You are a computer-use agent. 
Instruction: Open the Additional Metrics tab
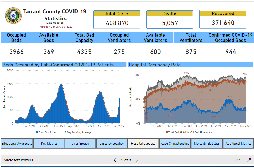point(238,143)
